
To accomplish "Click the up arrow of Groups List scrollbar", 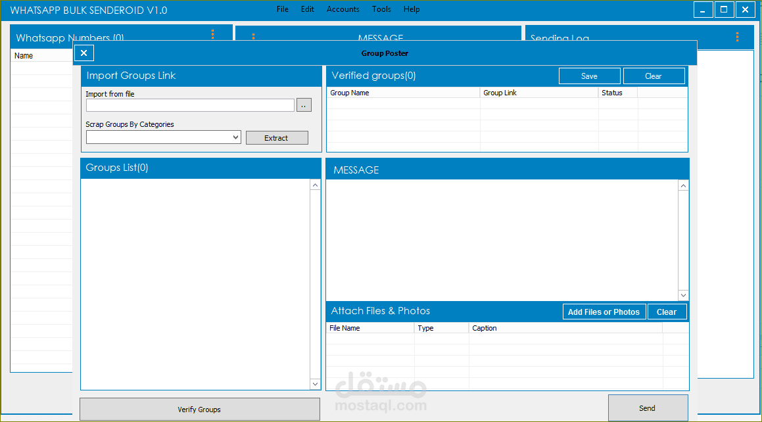I will tap(316, 185).
